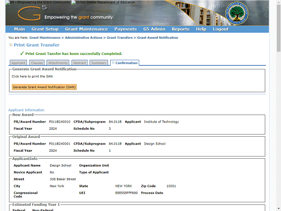Click Logout in the navigation bar
Screen dimensions: 281x211
pyautogui.click(x=220, y=29)
